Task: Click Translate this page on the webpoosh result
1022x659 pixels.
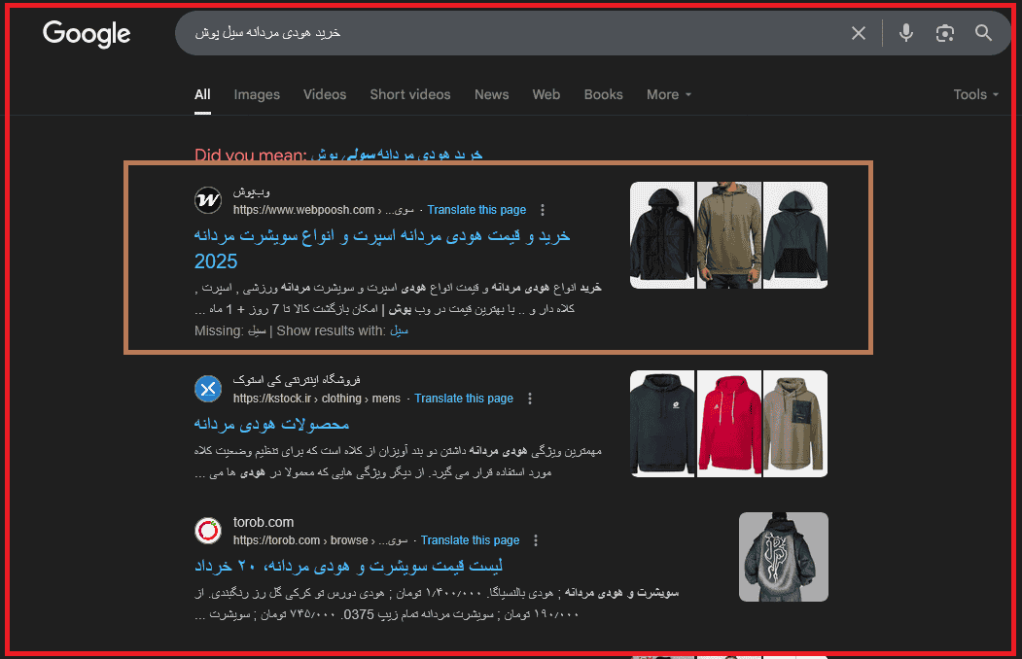Action: [x=476, y=209]
